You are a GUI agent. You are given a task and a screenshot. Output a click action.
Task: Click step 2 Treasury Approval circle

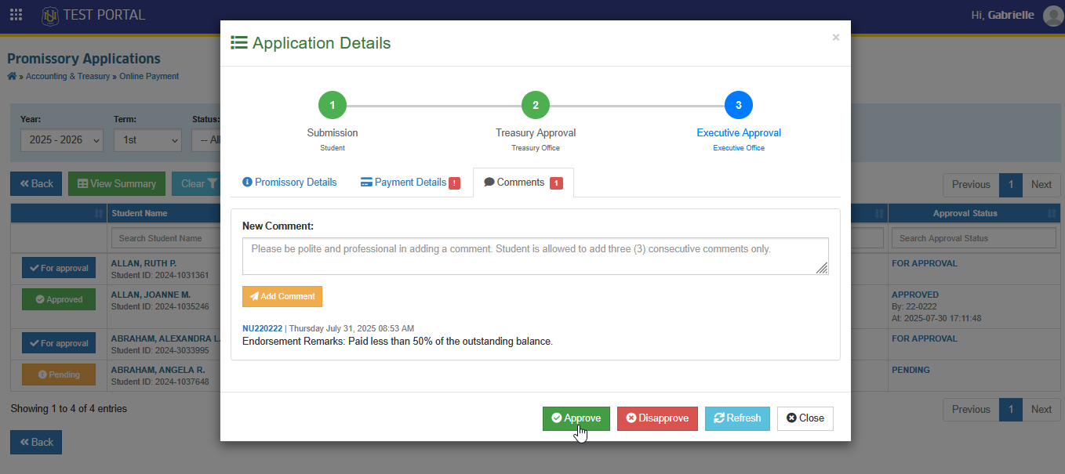[x=536, y=105]
